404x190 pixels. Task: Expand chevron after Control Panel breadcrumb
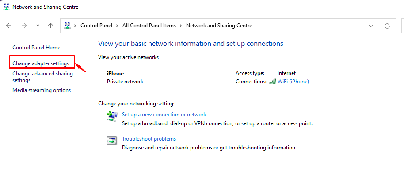(117, 26)
